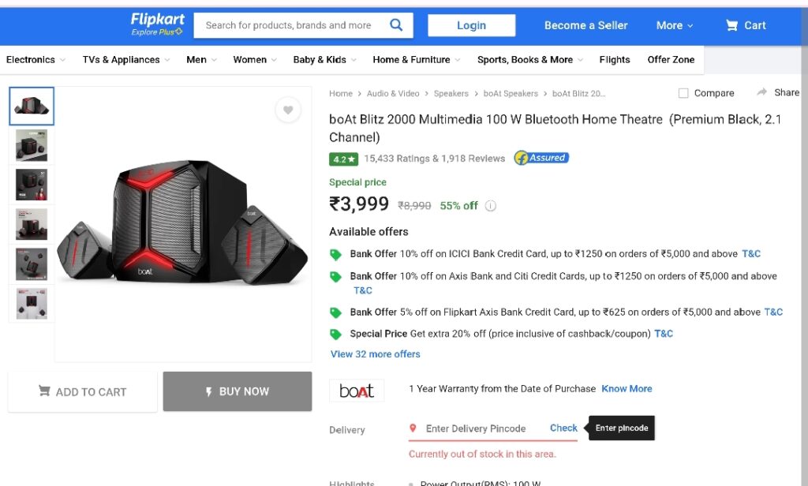Open View 32 more offers link
The width and height of the screenshot is (808, 486).
(375, 354)
